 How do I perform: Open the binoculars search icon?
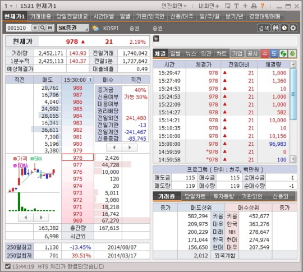[x=276, y=28]
